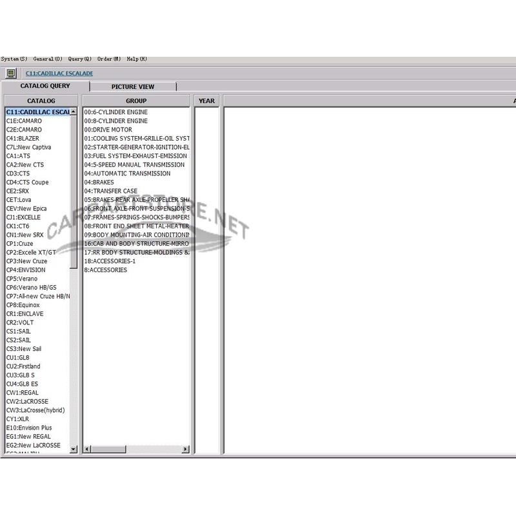Select catalog CS3:New Sail
516x516 pixels.
point(24,349)
